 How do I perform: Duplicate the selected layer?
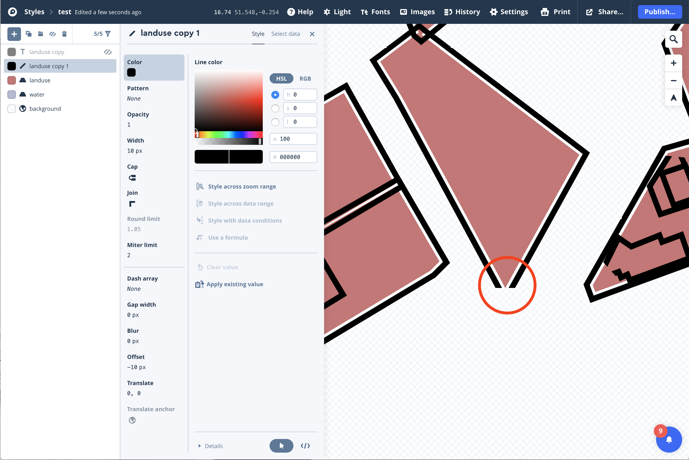point(28,34)
